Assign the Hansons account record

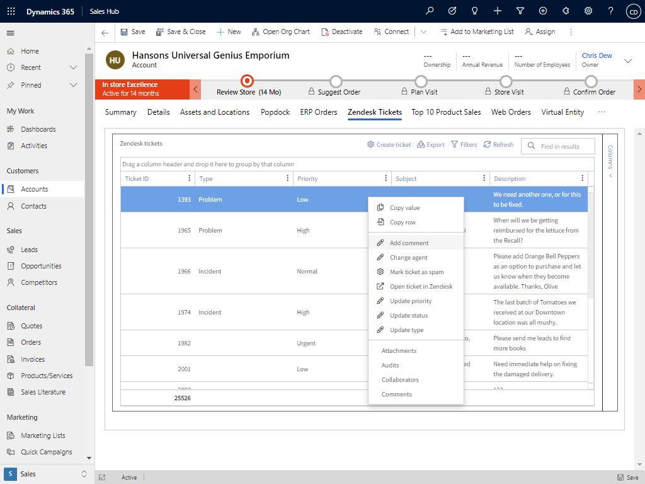tap(539, 32)
